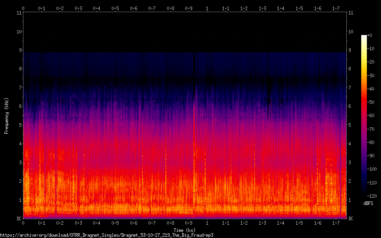The image size is (381, 238).
Task: Click the 0 tick on top time axis
Action: tap(23, 8)
